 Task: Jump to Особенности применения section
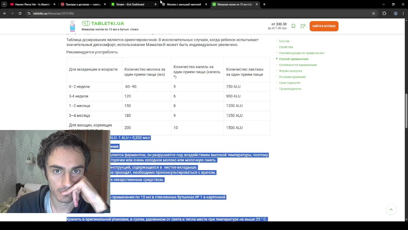click(x=298, y=65)
